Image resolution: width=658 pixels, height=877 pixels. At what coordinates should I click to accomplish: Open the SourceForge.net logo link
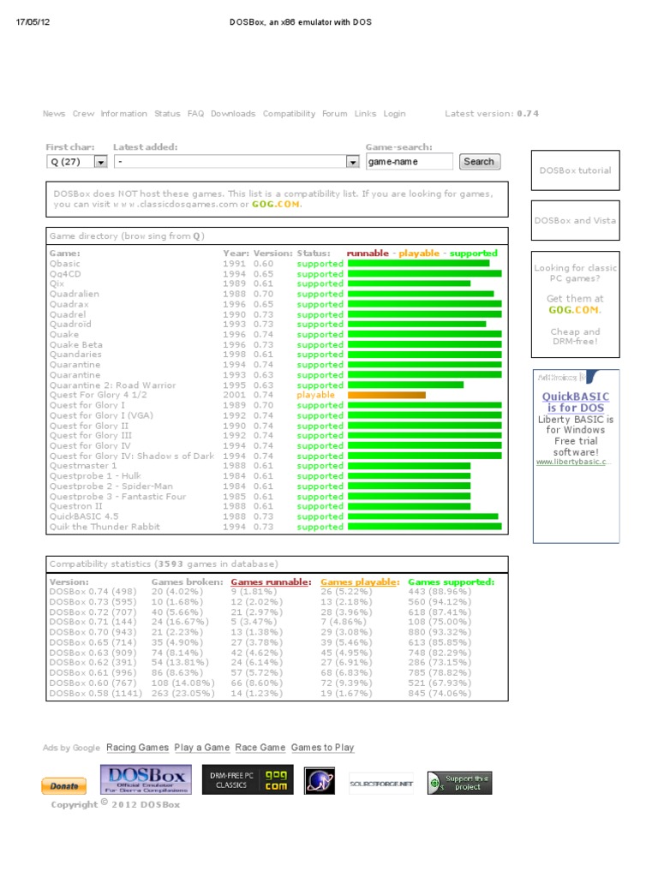(381, 784)
